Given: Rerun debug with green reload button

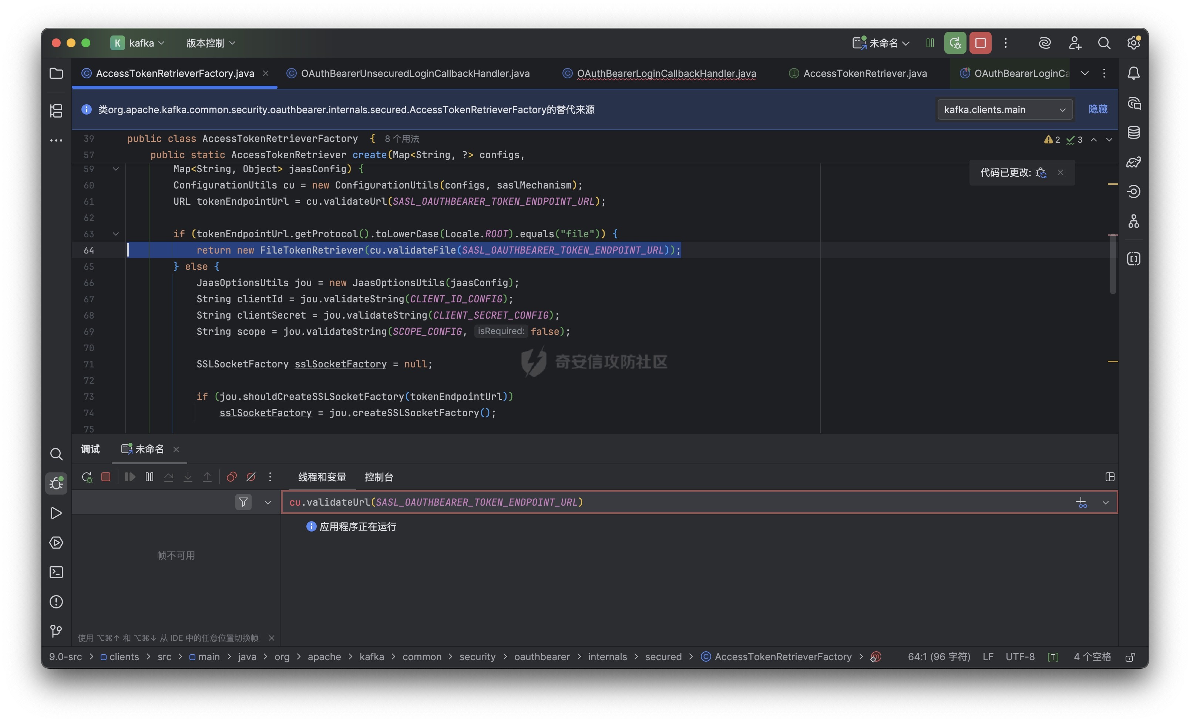Looking at the screenshot, I should click(x=955, y=43).
